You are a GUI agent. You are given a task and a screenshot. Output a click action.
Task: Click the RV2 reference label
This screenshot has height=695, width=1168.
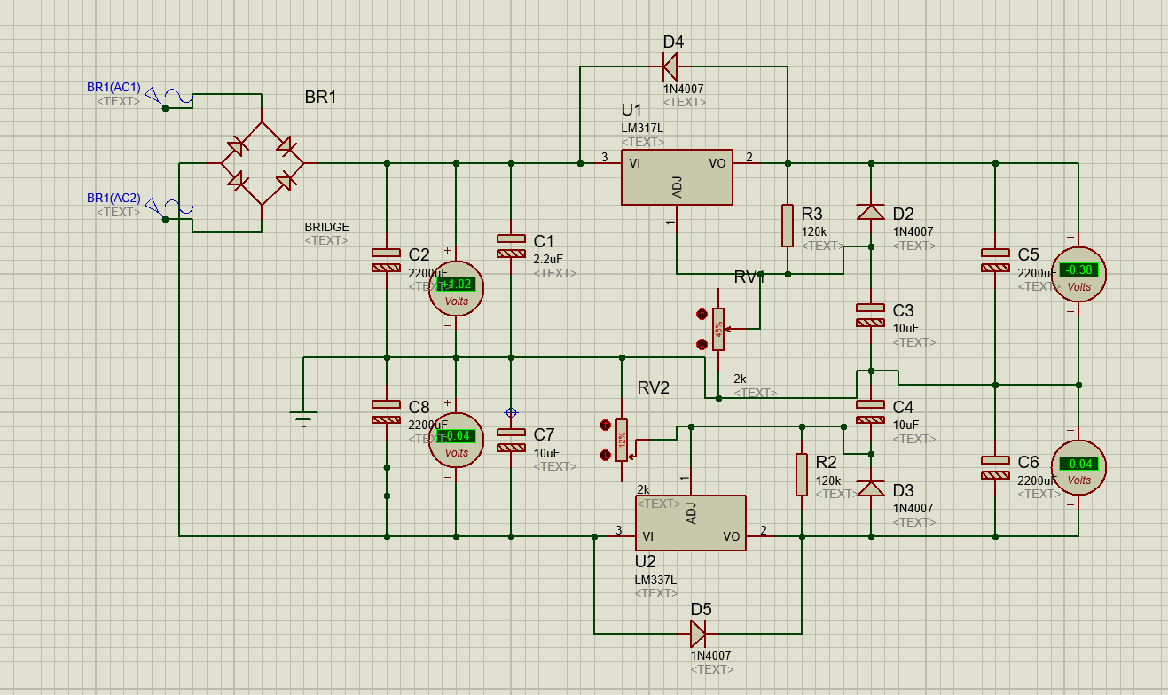coord(654,387)
